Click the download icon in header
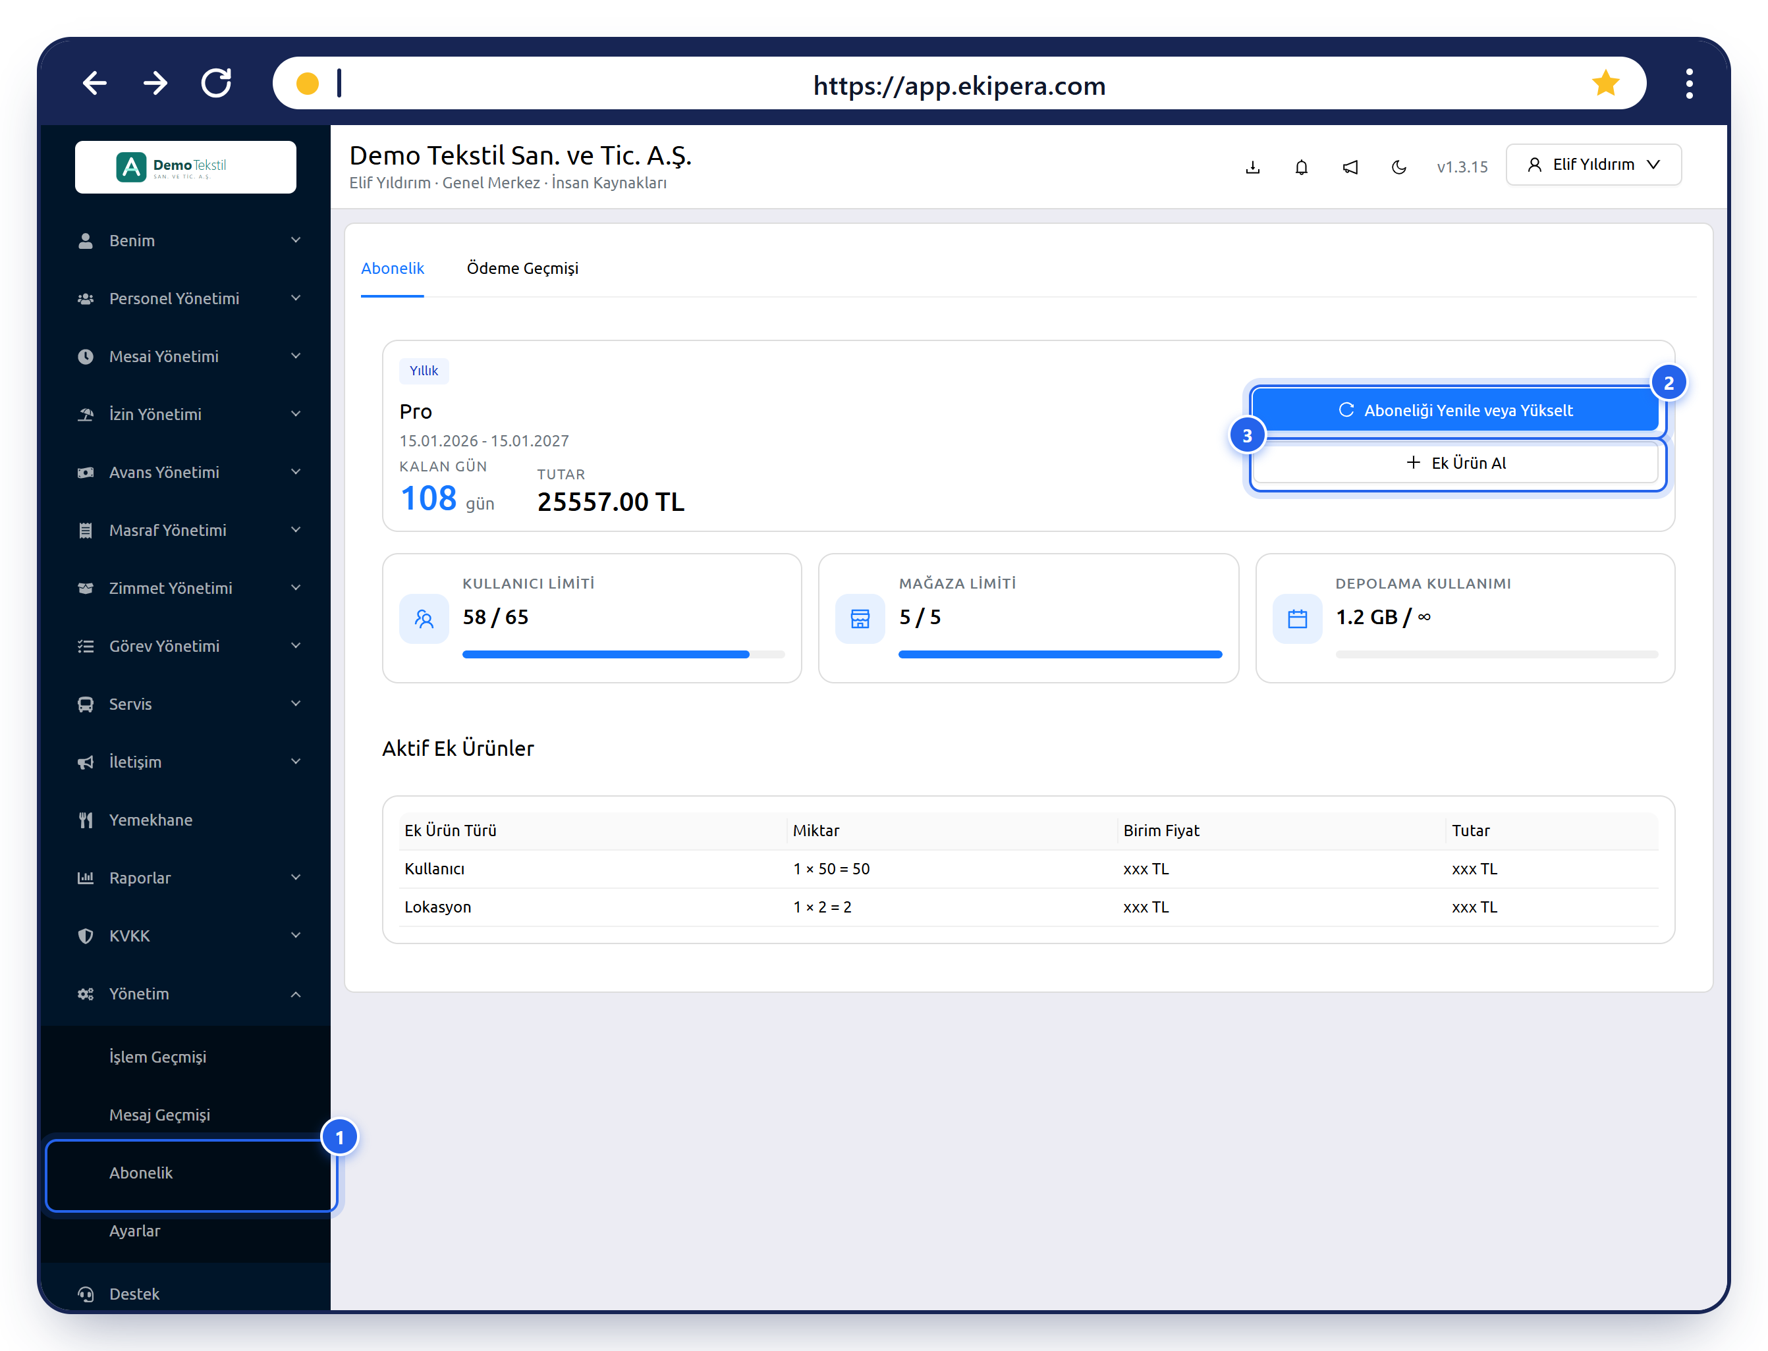The image size is (1768, 1351). click(x=1252, y=167)
